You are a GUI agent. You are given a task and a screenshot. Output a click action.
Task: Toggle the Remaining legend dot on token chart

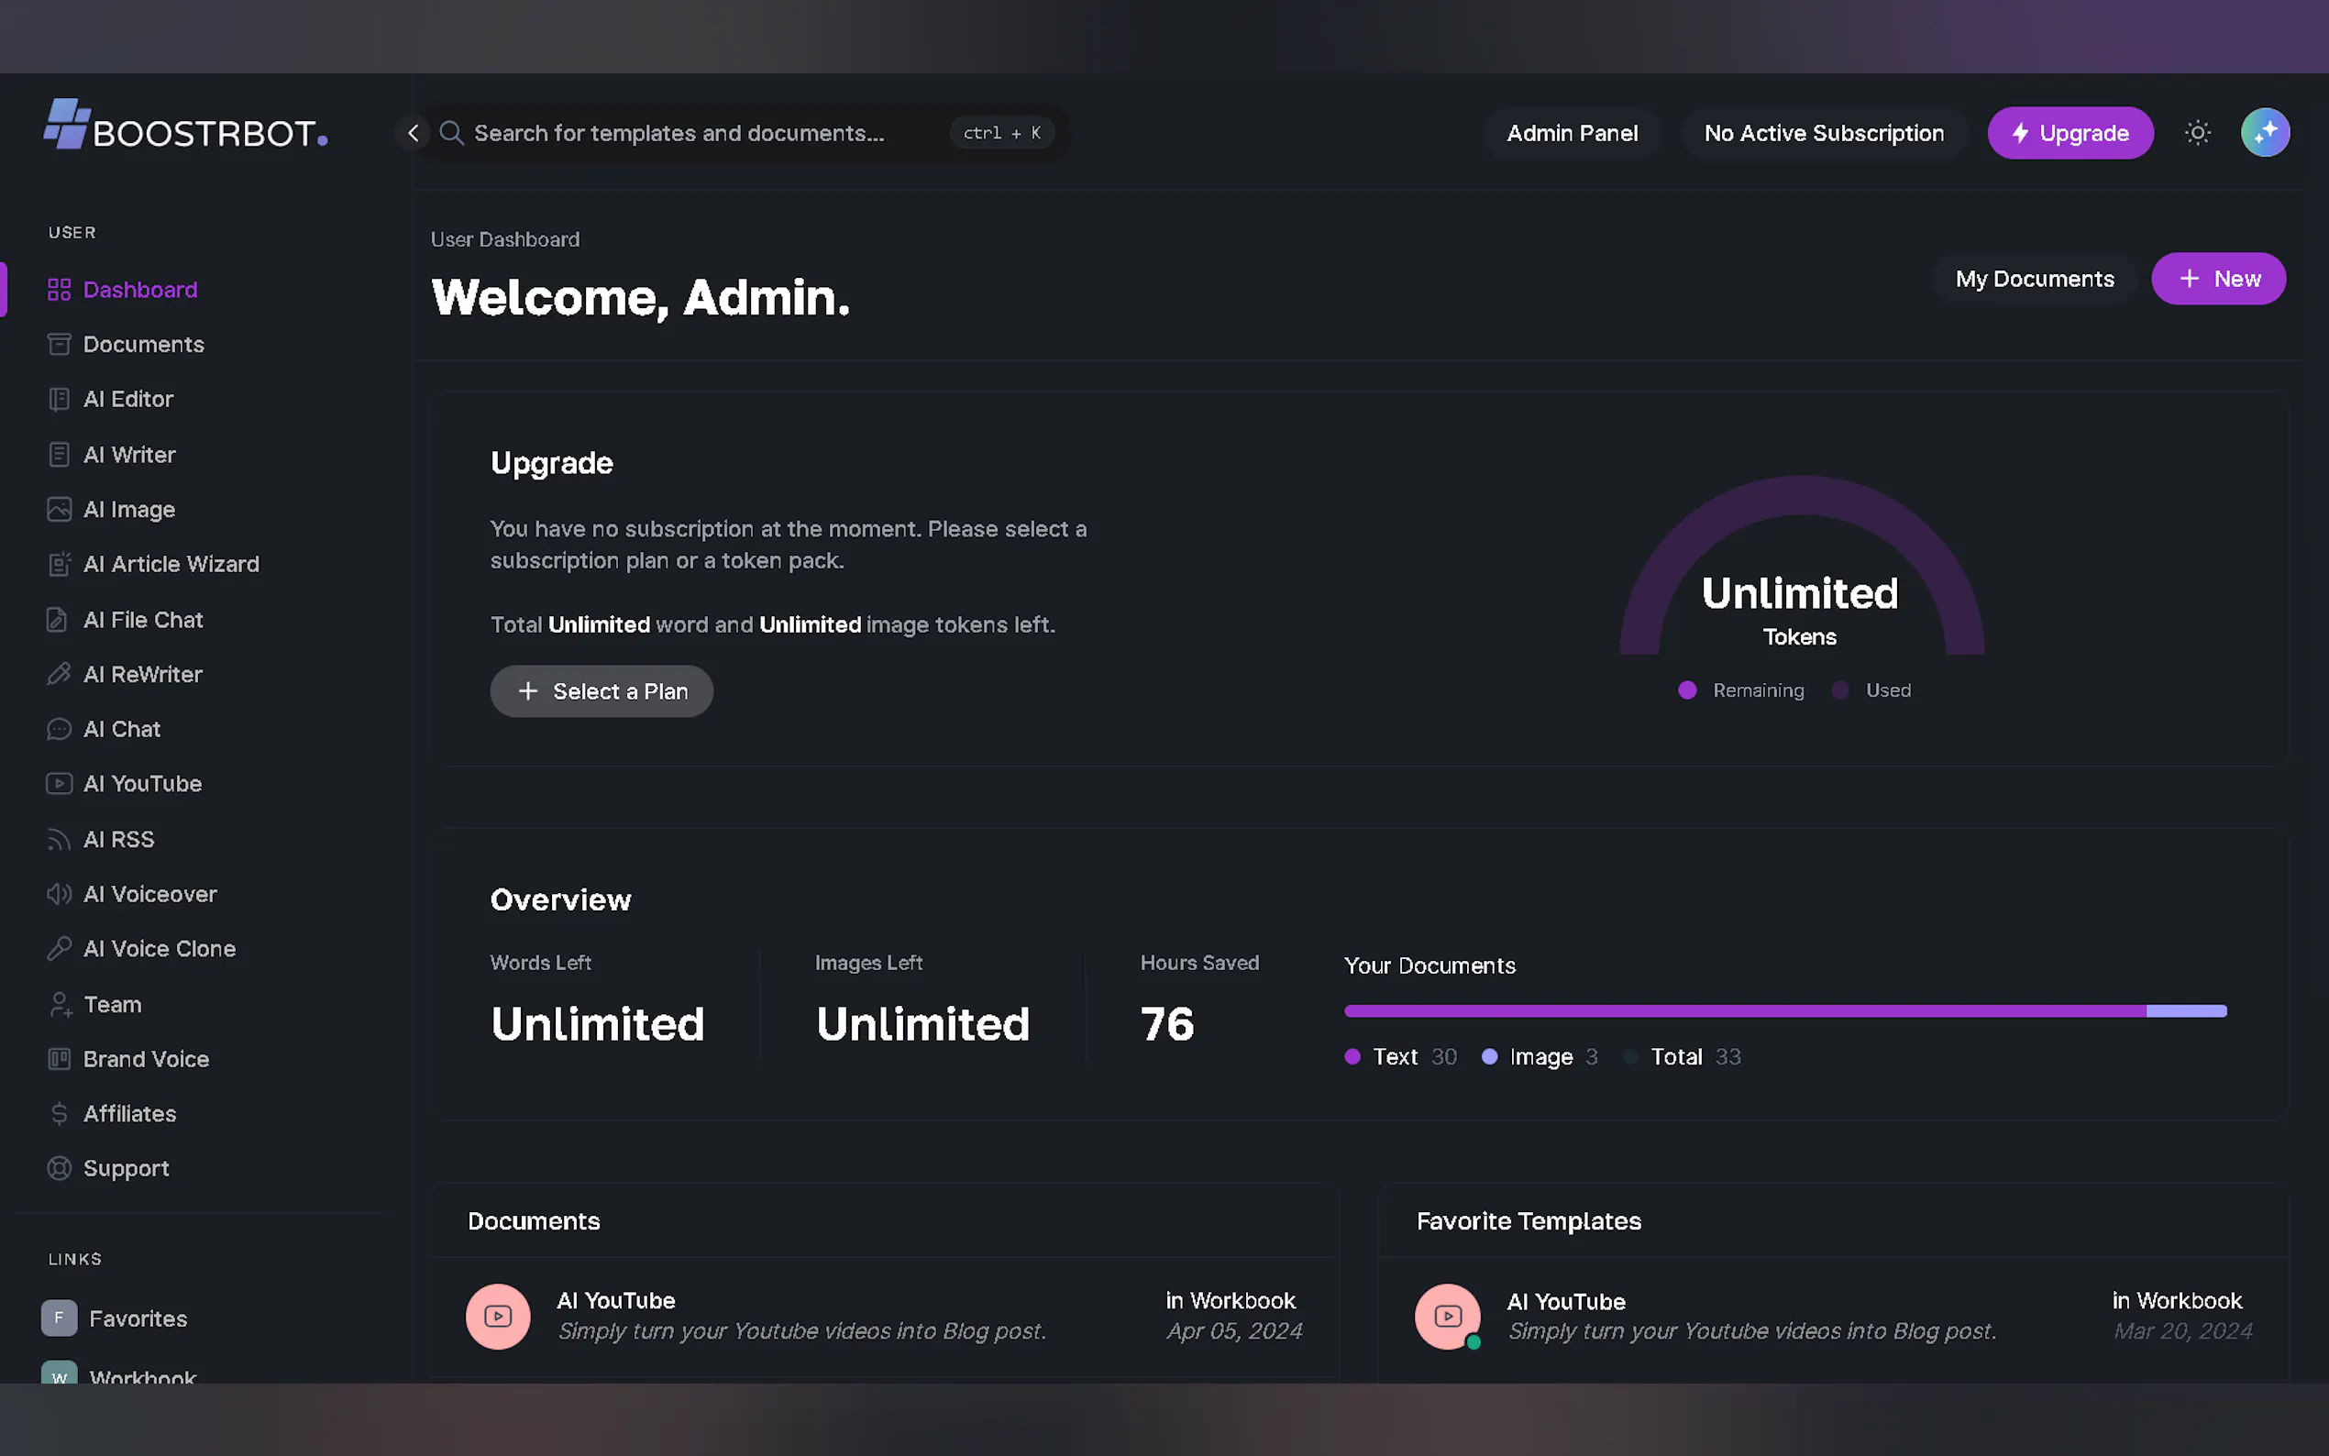[x=1687, y=690]
